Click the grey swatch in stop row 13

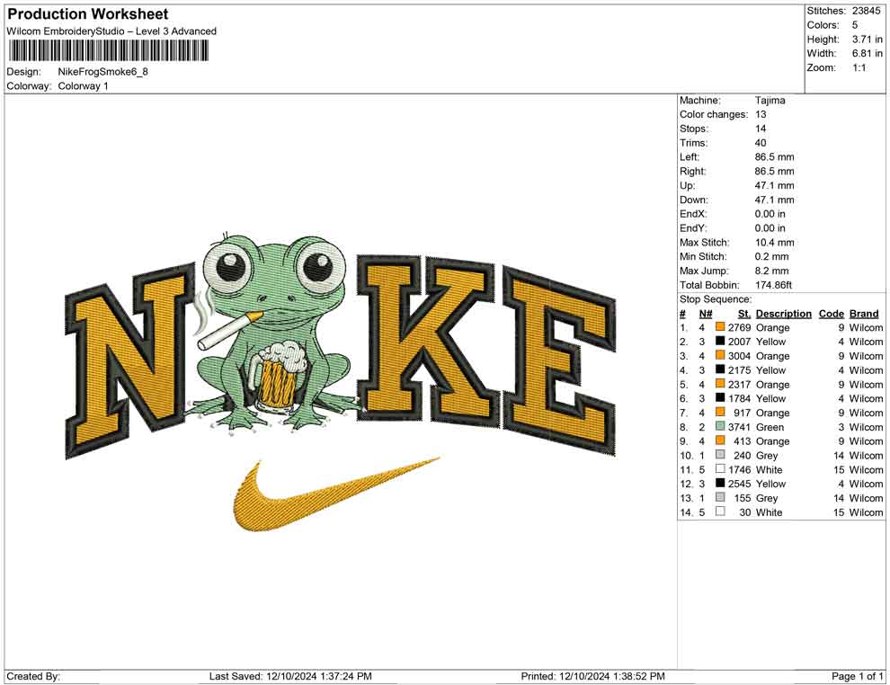click(x=720, y=497)
